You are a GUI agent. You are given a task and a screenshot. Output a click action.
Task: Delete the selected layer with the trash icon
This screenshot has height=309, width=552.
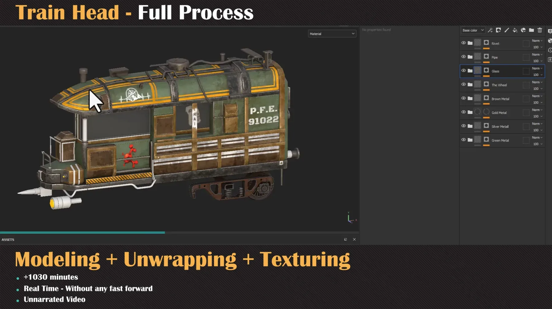click(x=540, y=30)
